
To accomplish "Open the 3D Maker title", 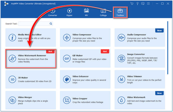I will coord(23,78).
